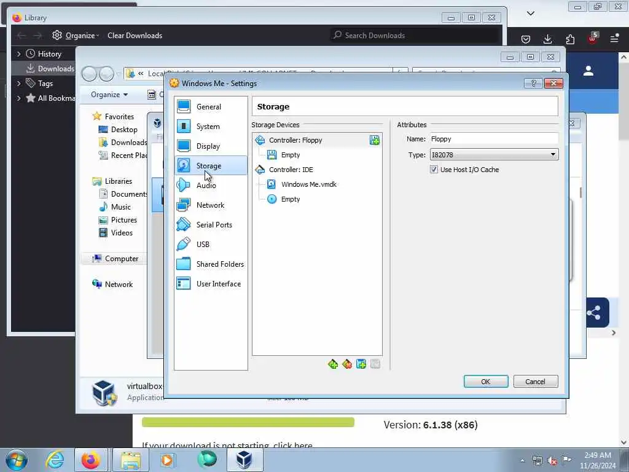Viewport: 629px width, 472px height.
Task: Click the Remove Controller toolbar icon
Action: (347, 364)
